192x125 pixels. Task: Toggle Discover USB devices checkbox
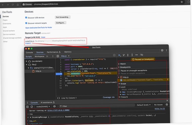26,18
